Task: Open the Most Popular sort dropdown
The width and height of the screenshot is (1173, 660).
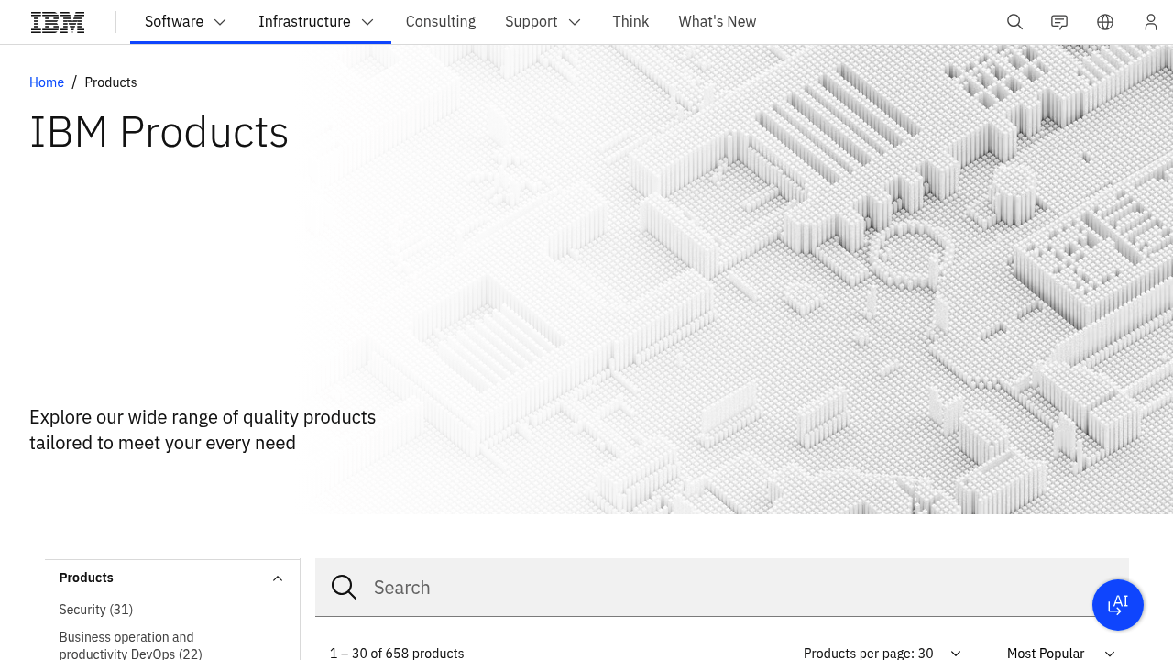Action: [1060, 653]
